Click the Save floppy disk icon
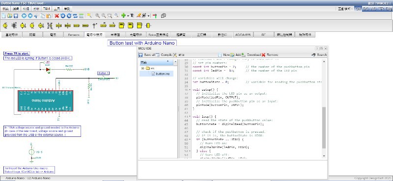 pos(16,16)
